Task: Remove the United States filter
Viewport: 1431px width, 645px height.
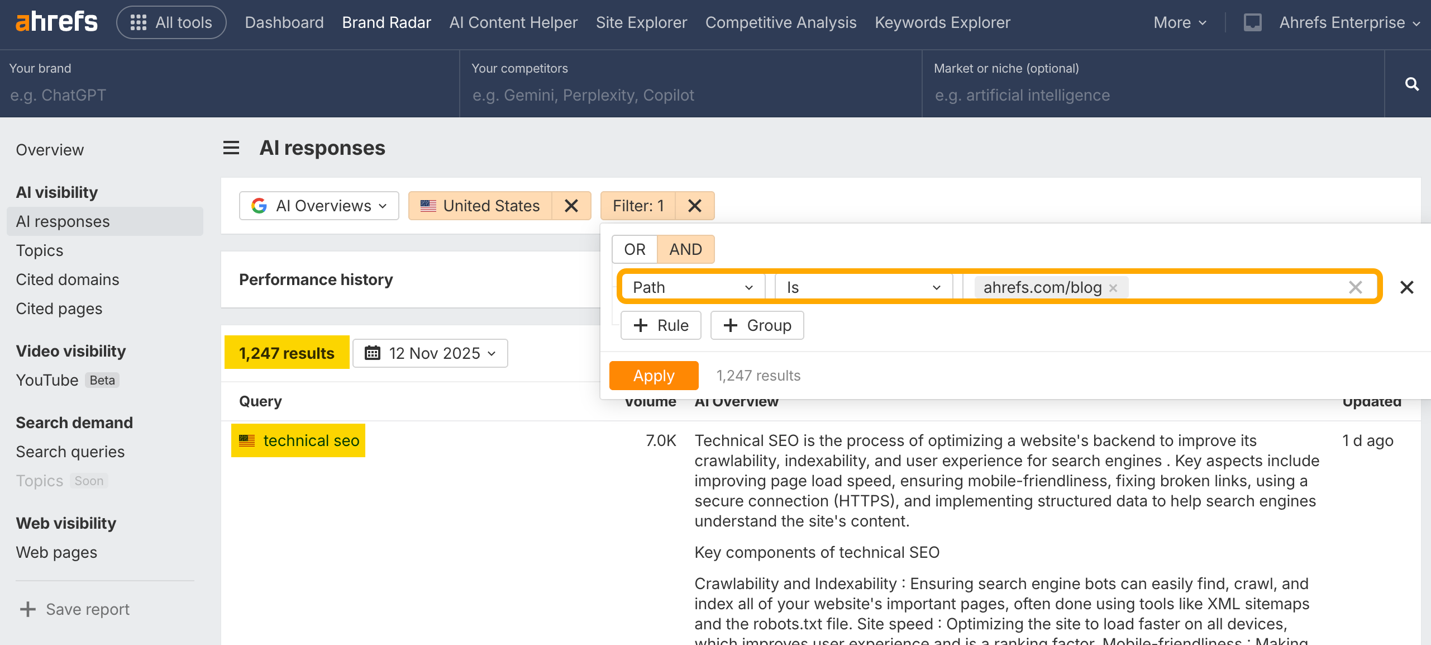Action: (571, 206)
